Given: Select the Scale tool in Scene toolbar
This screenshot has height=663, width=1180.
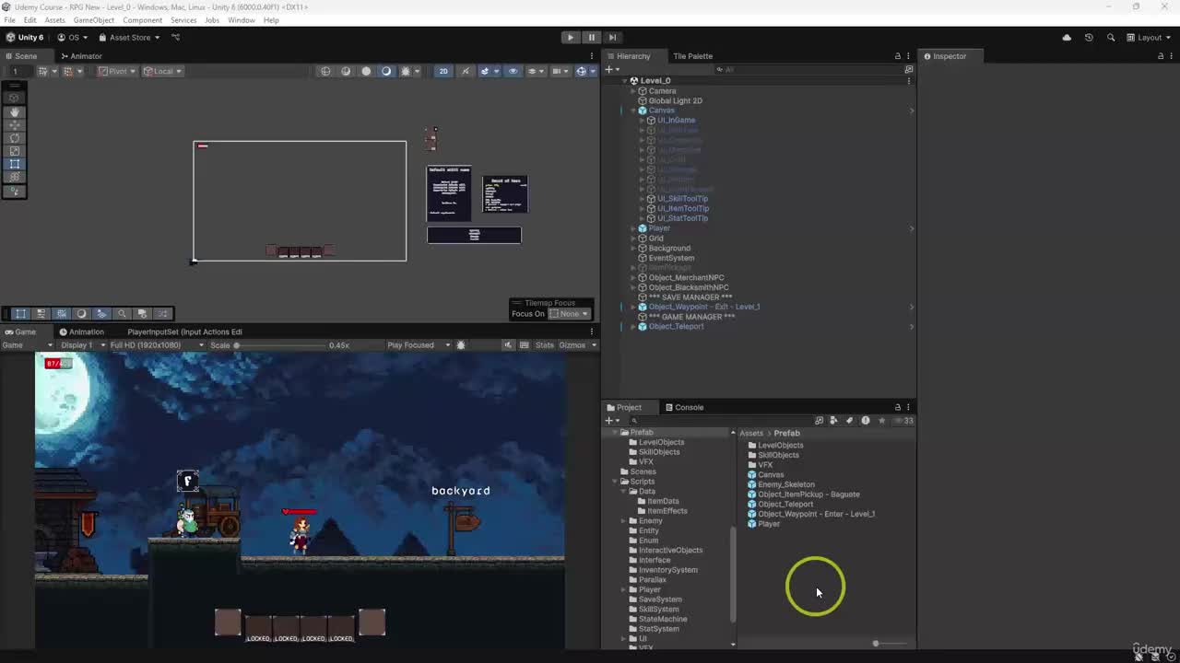Looking at the screenshot, I should tap(15, 151).
